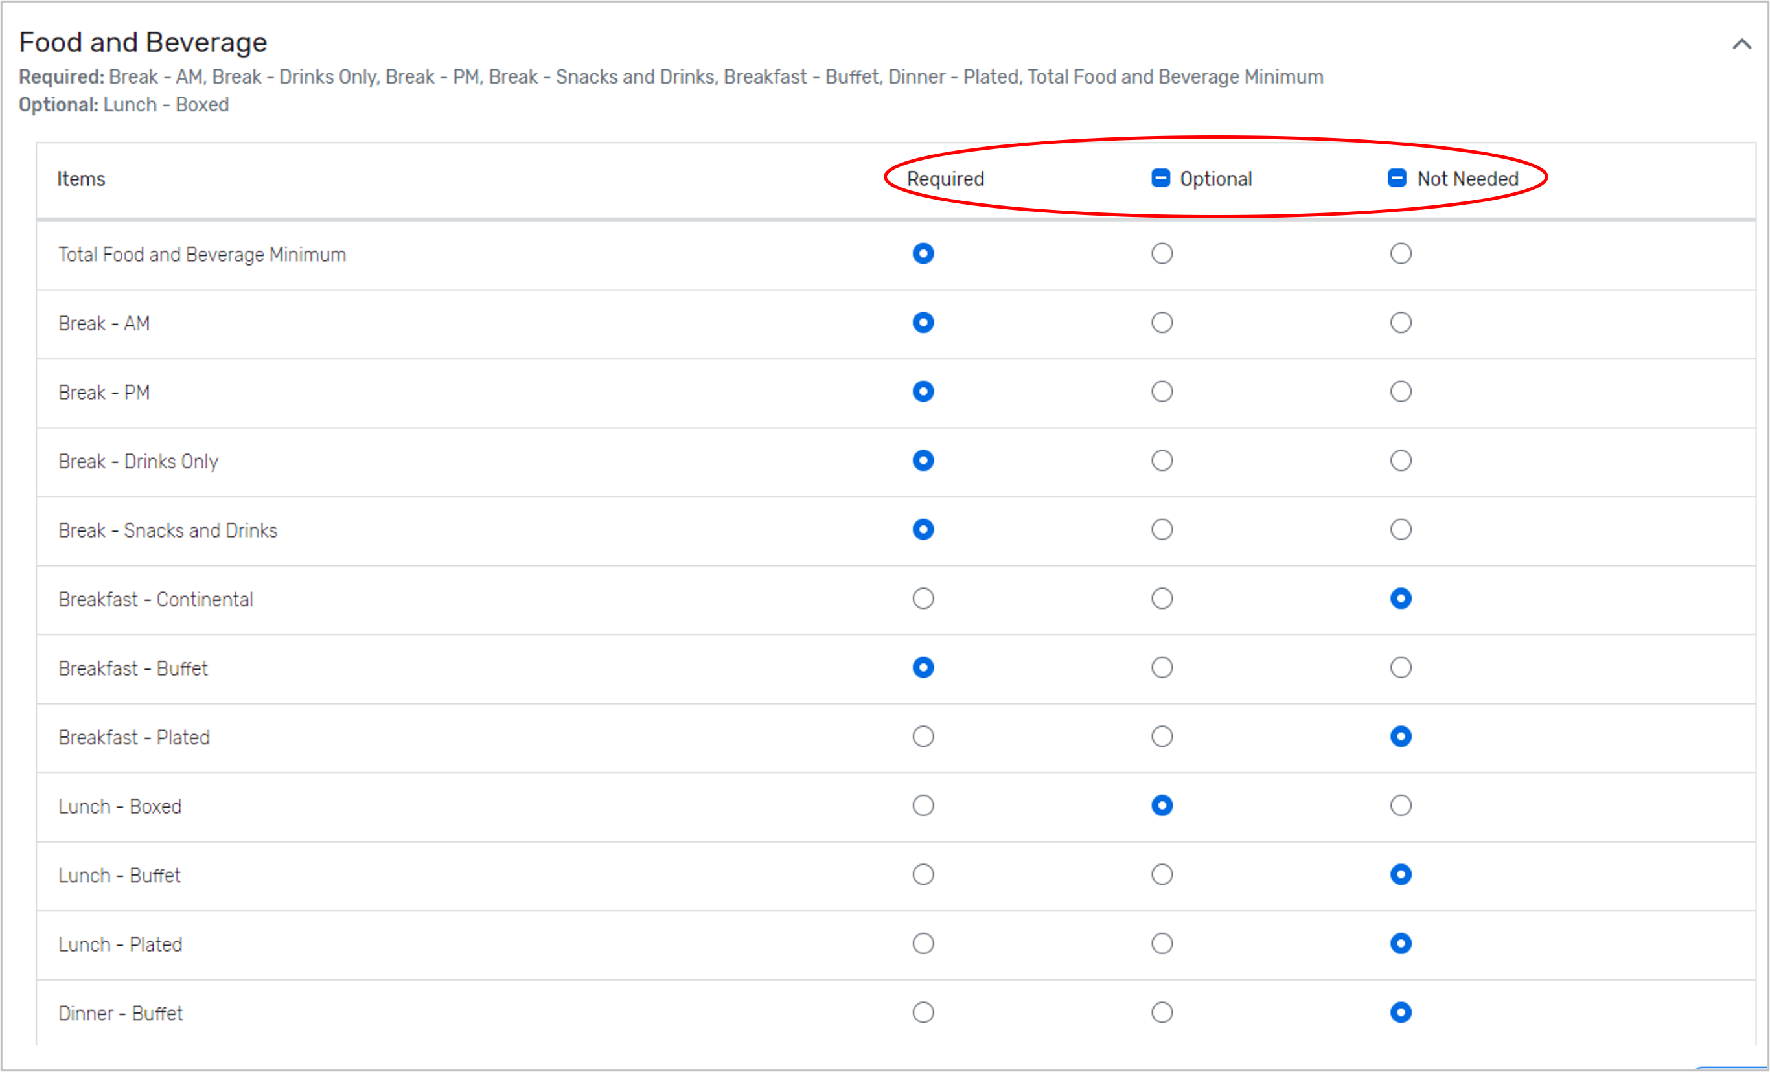Set Breakfast - Plated to Required
1770x1072 pixels.
point(923,736)
